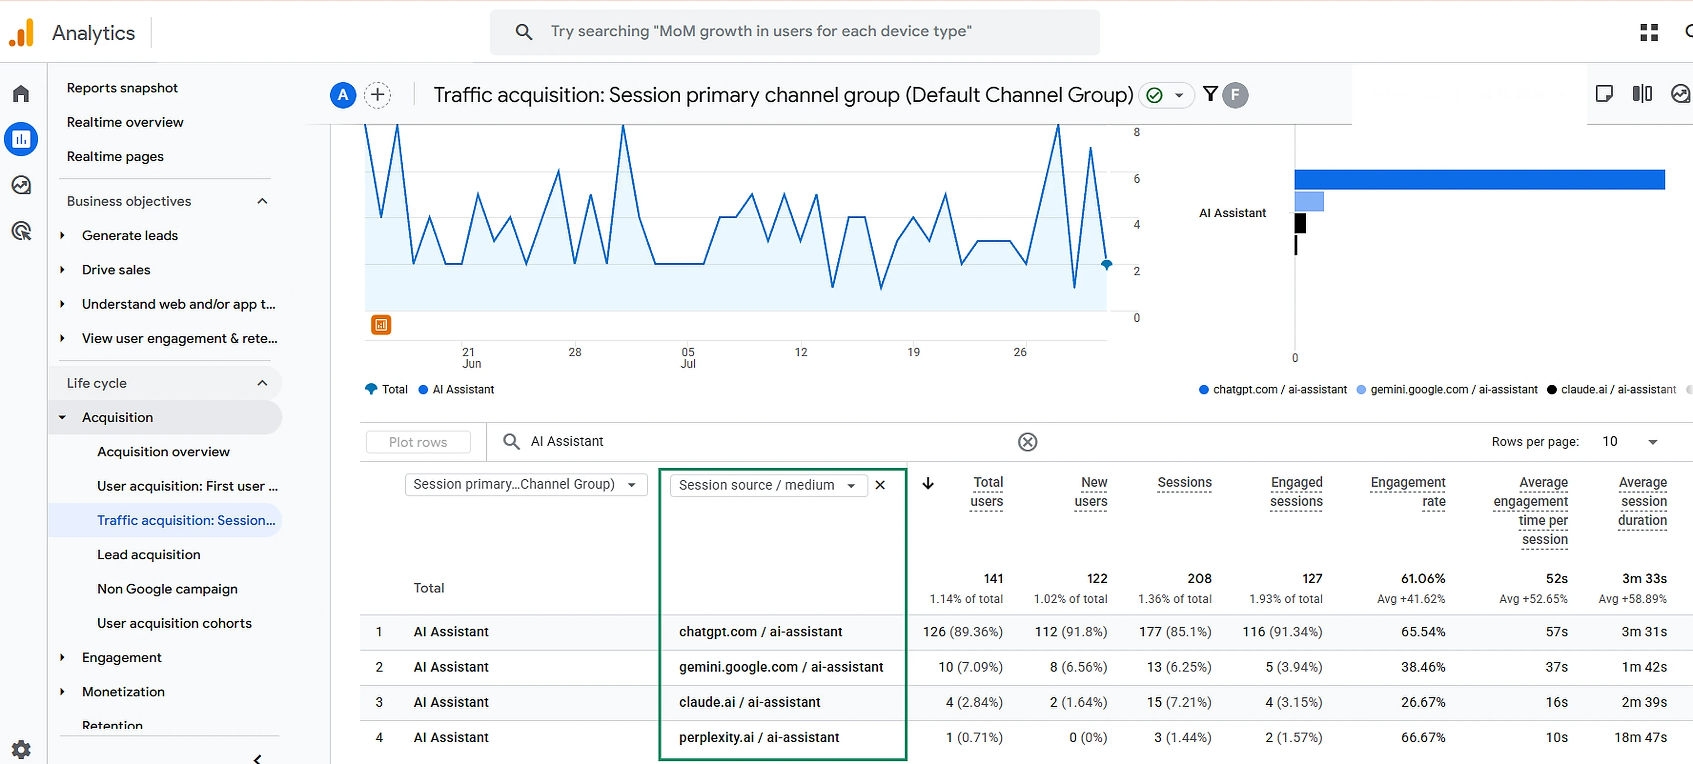Click the sort descending arrow

click(x=928, y=483)
